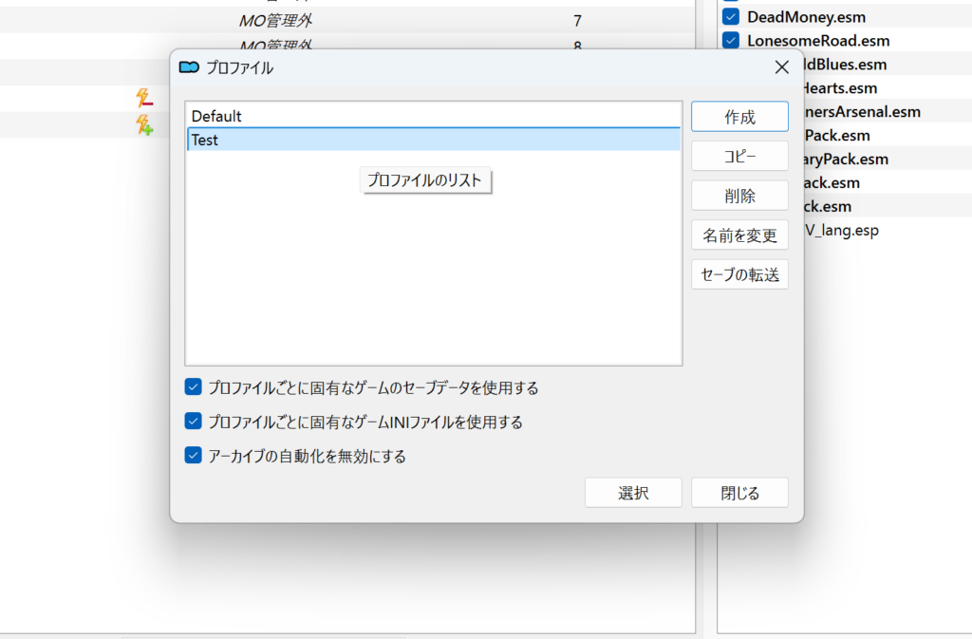Viewport: 972px width, 639px height.
Task: Click the 名前を変更 rename button
Action: click(739, 235)
